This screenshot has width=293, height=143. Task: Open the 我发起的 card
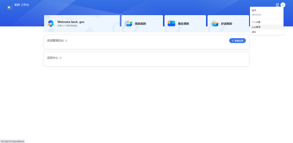pyautogui.click(x=142, y=24)
